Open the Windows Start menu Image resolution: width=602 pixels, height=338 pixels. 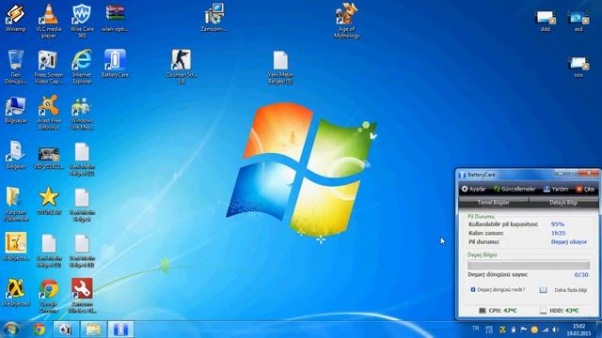coord(11,330)
